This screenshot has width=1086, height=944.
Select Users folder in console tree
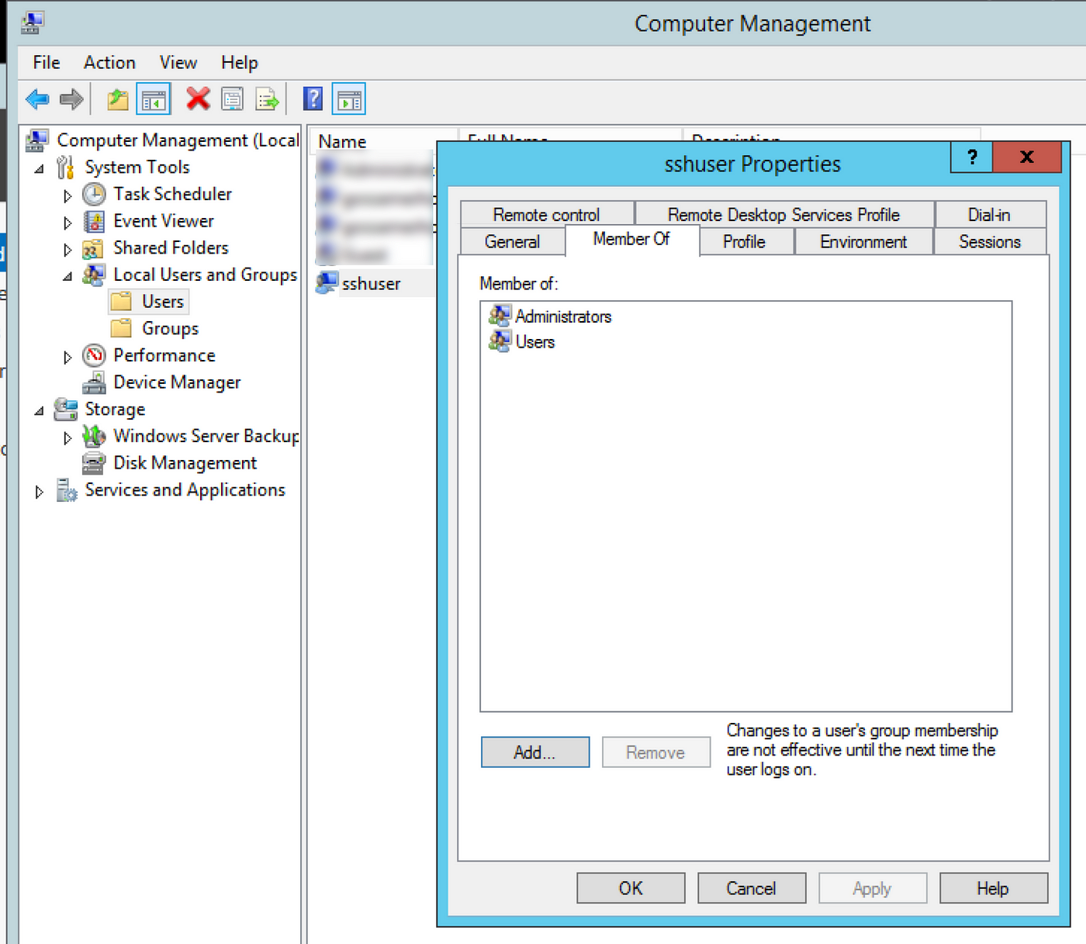coord(149,301)
